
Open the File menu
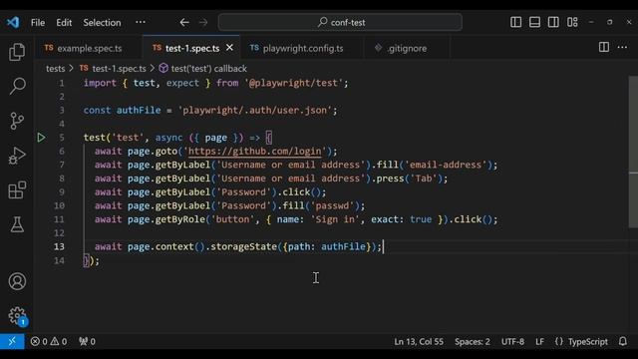pyautogui.click(x=38, y=22)
